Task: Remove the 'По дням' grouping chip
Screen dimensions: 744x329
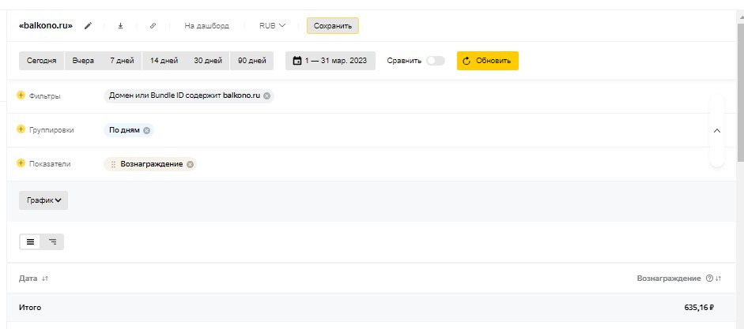Action: click(x=147, y=130)
